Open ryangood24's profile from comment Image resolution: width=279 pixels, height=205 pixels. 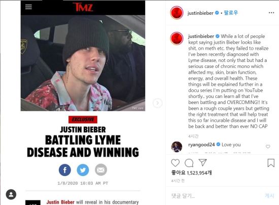[201, 145]
